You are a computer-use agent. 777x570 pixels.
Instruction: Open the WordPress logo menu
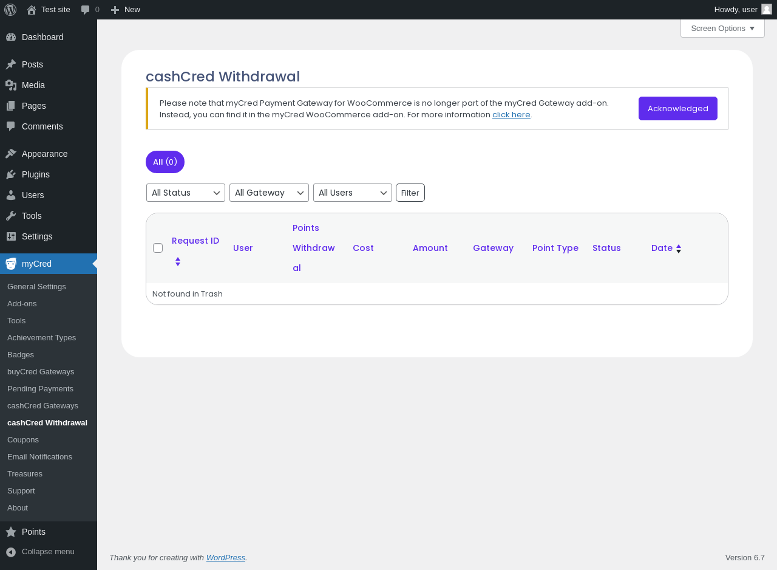tap(10, 10)
